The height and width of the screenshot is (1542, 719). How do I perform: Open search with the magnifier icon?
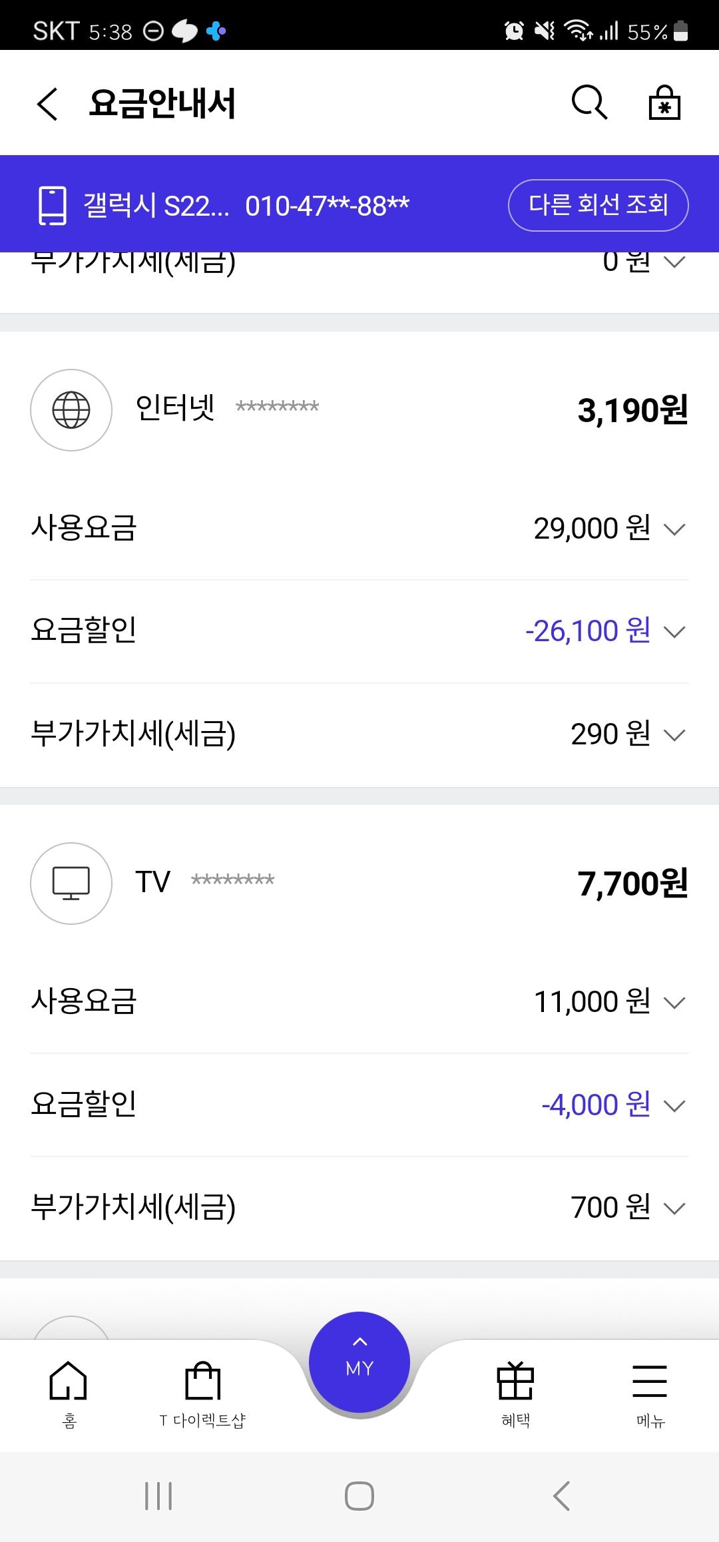coord(589,103)
